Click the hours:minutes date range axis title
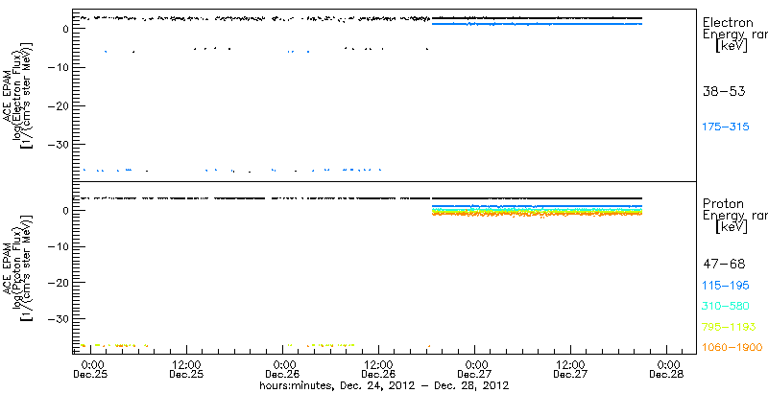Image resolution: width=768 pixels, height=393 pixels. click(x=384, y=386)
